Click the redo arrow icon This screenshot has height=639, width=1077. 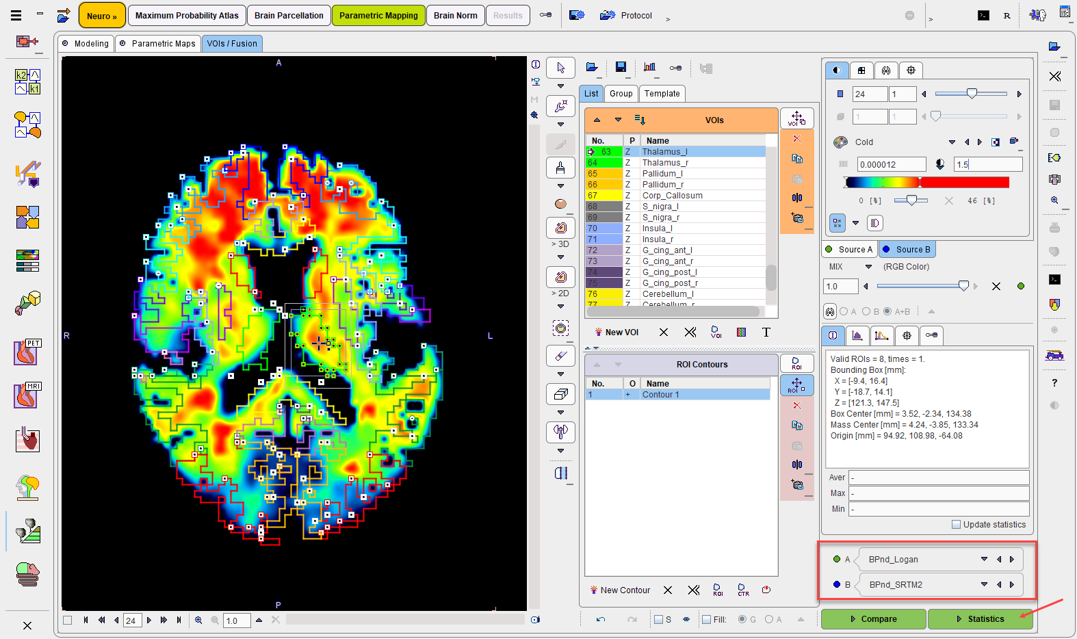tap(632, 620)
